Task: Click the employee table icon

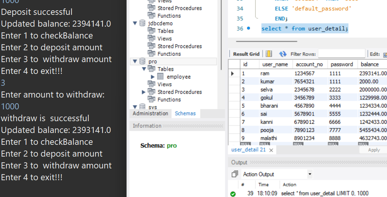Action: tap(161, 77)
